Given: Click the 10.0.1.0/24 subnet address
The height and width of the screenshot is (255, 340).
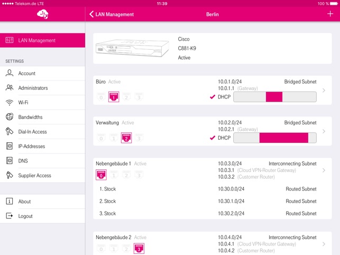Looking at the screenshot, I should (x=230, y=81).
